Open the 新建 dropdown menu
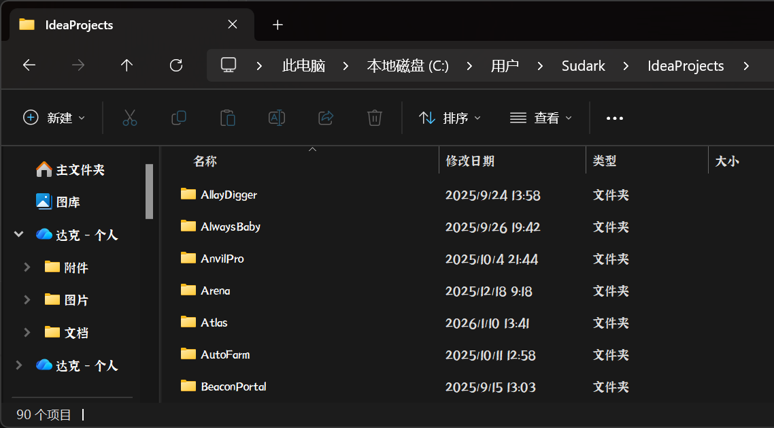 (54, 118)
